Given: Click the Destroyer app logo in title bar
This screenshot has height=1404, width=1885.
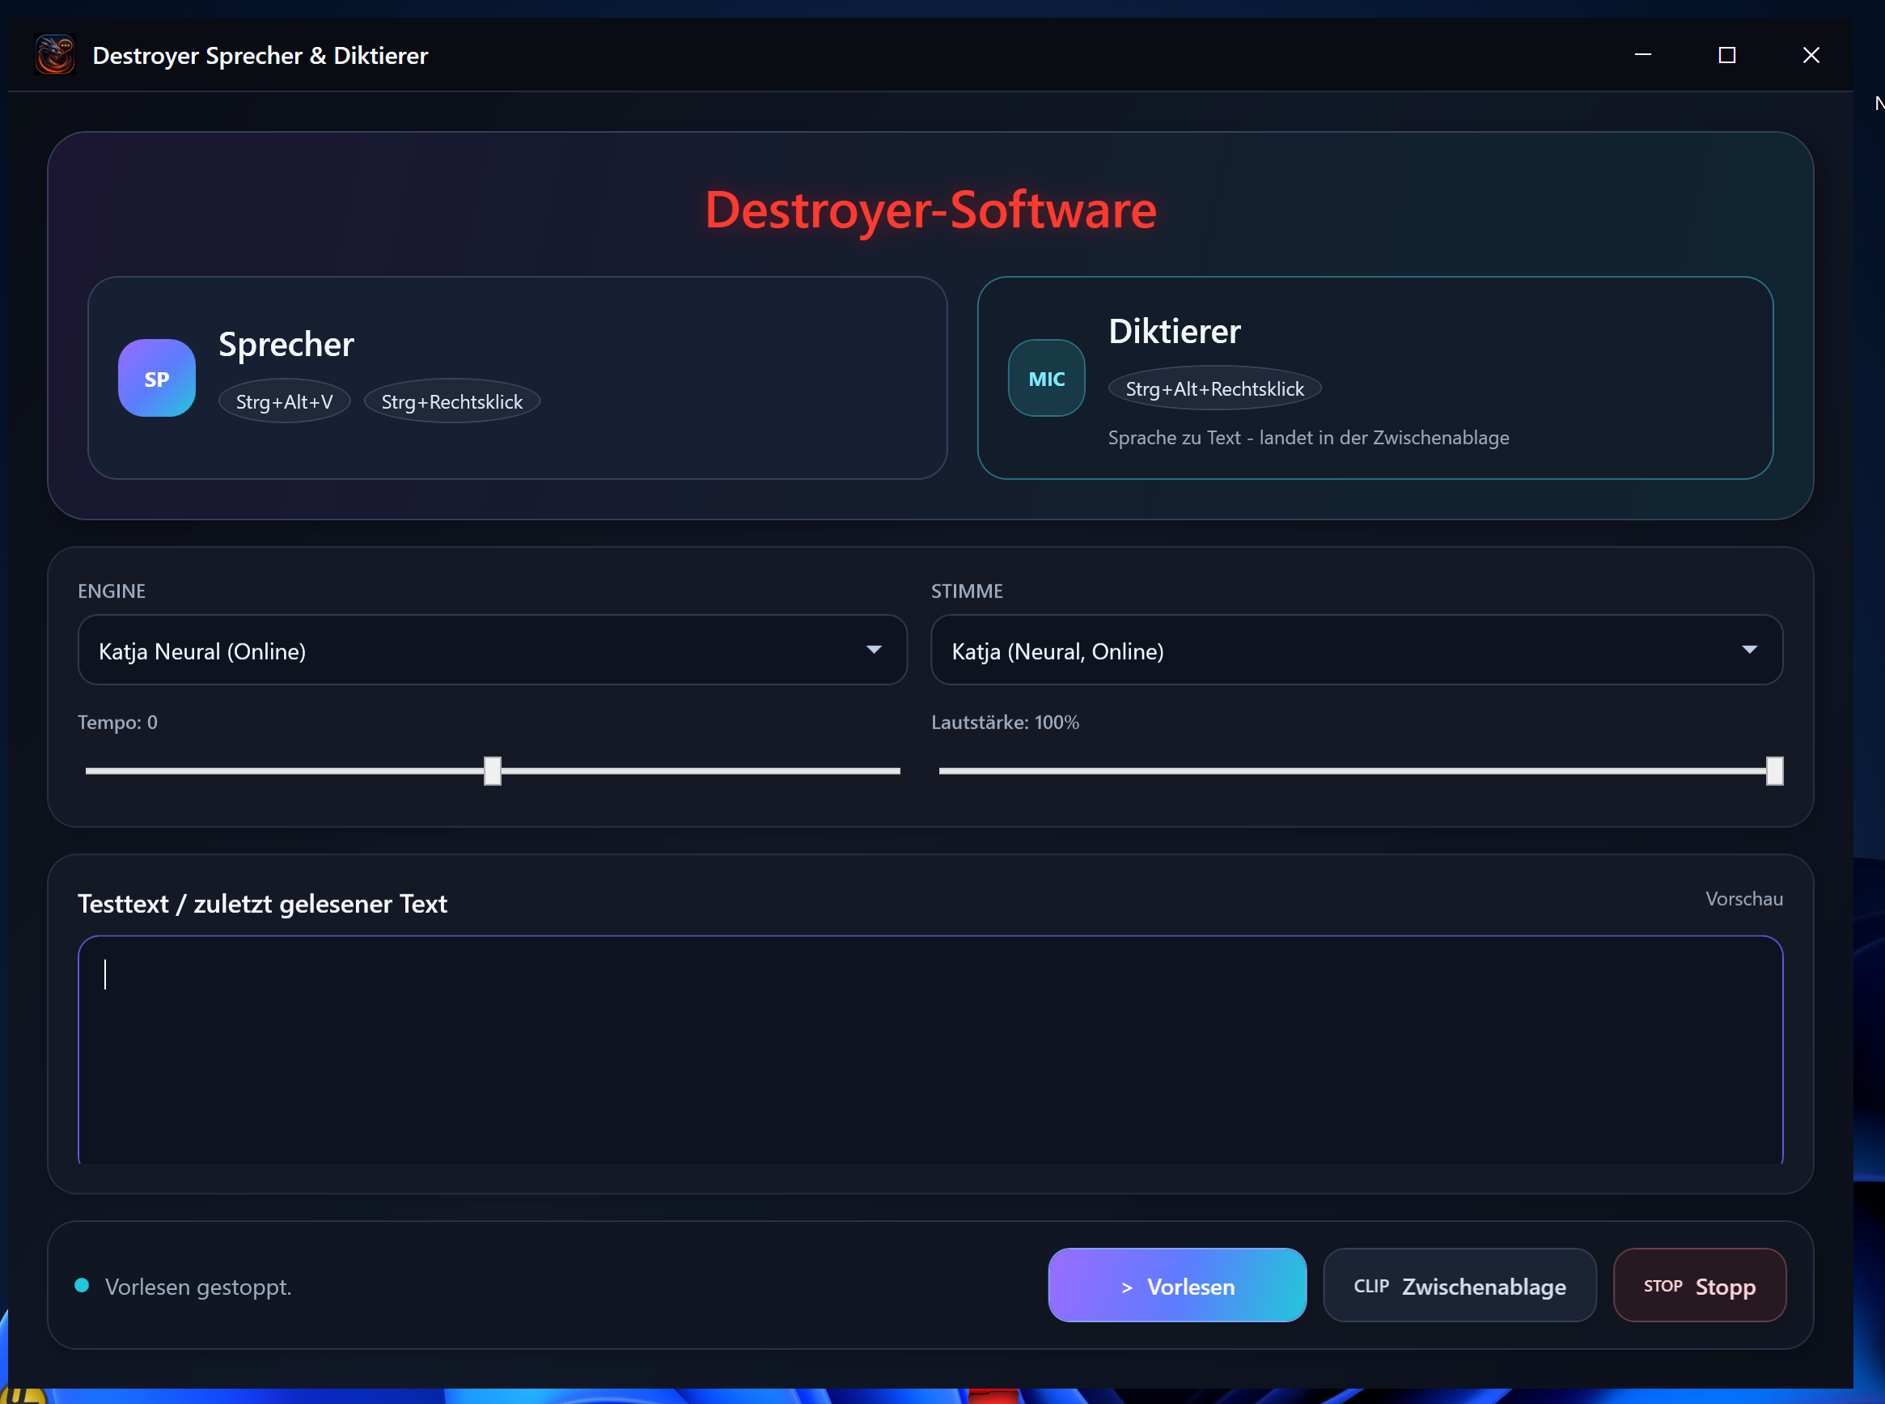Looking at the screenshot, I should pyautogui.click(x=55, y=55).
